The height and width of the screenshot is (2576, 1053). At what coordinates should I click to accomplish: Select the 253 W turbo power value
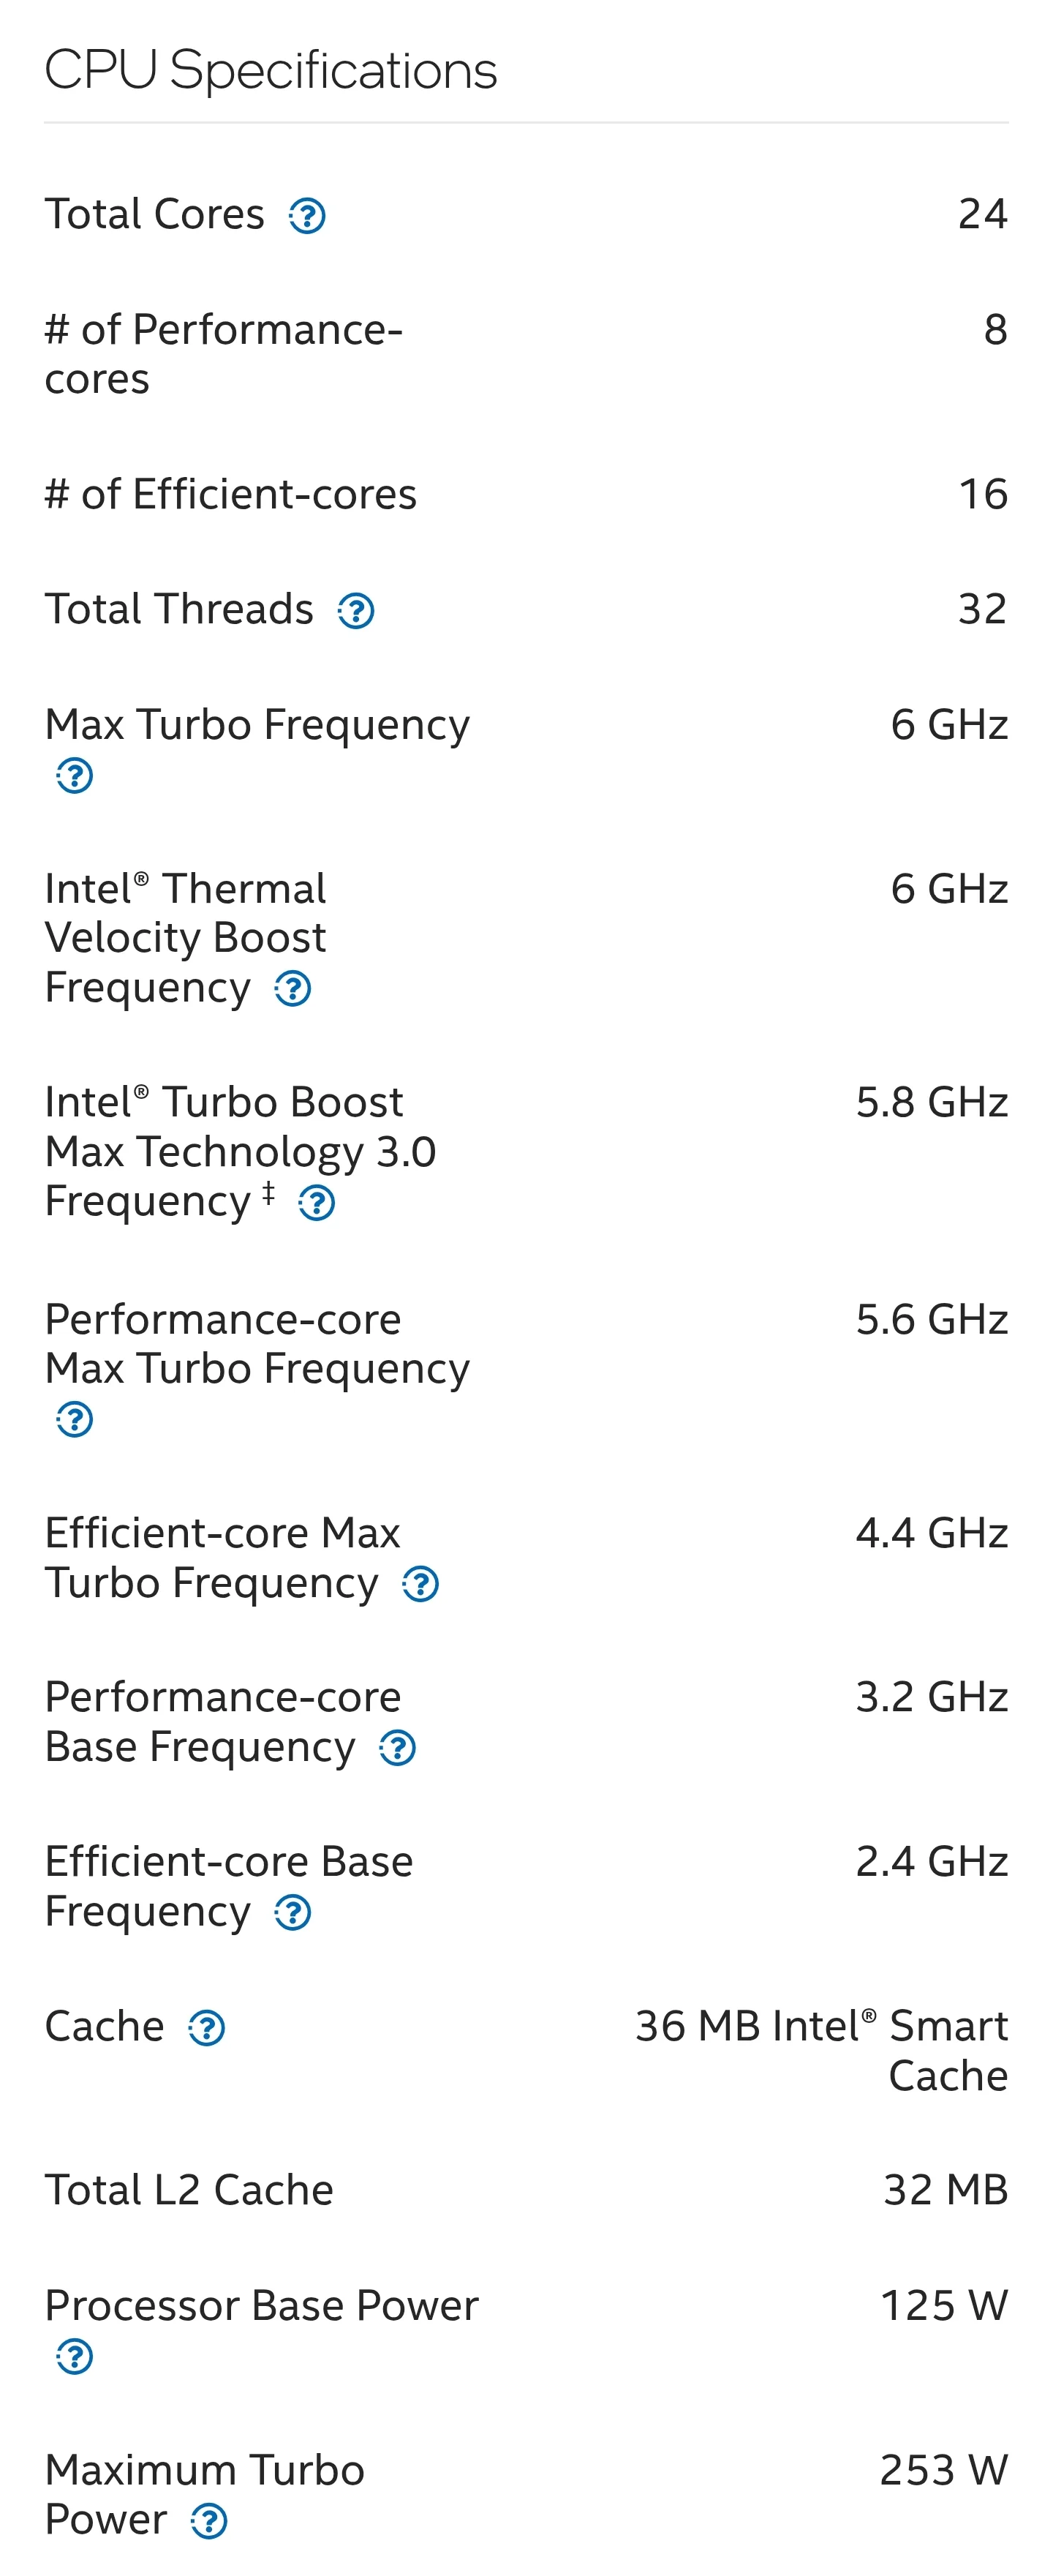click(x=943, y=2470)
